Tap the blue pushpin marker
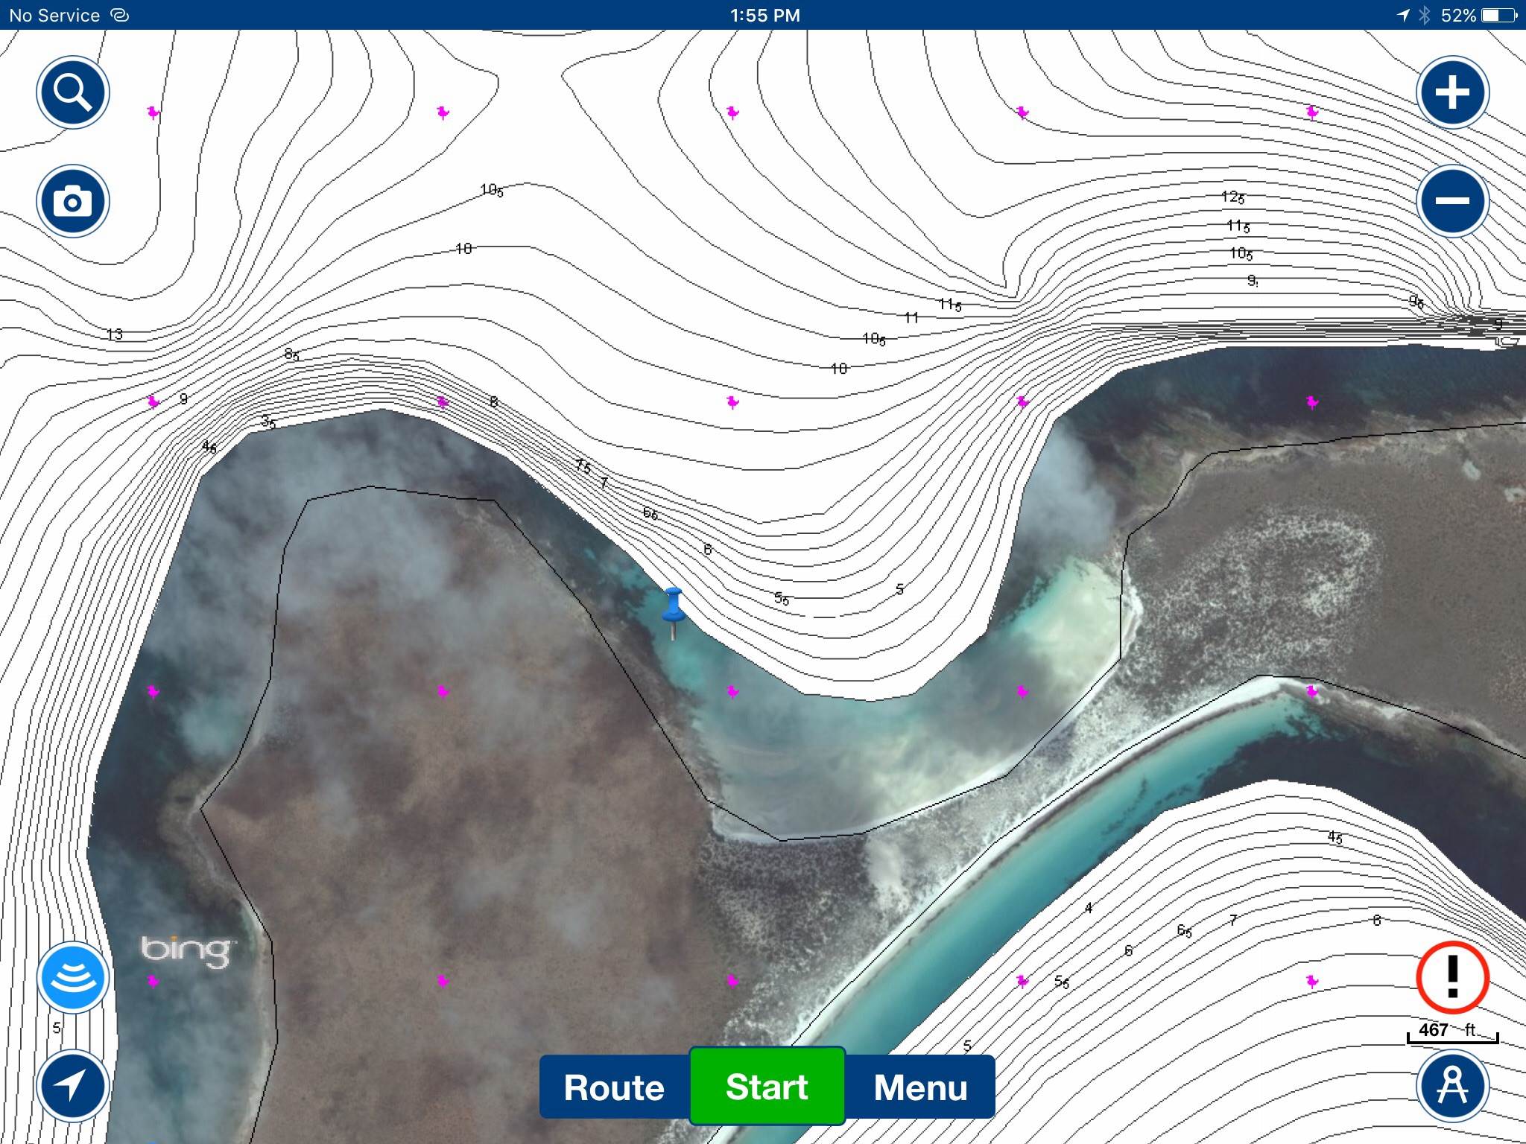This screenshot has height=1144, width=1526. (673, 607)
